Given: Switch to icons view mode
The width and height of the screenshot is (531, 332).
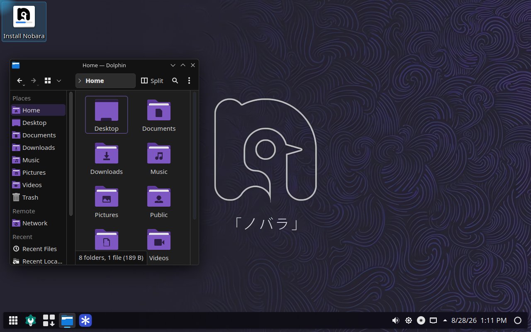Looking at the screenshot, I should (48, 81).
